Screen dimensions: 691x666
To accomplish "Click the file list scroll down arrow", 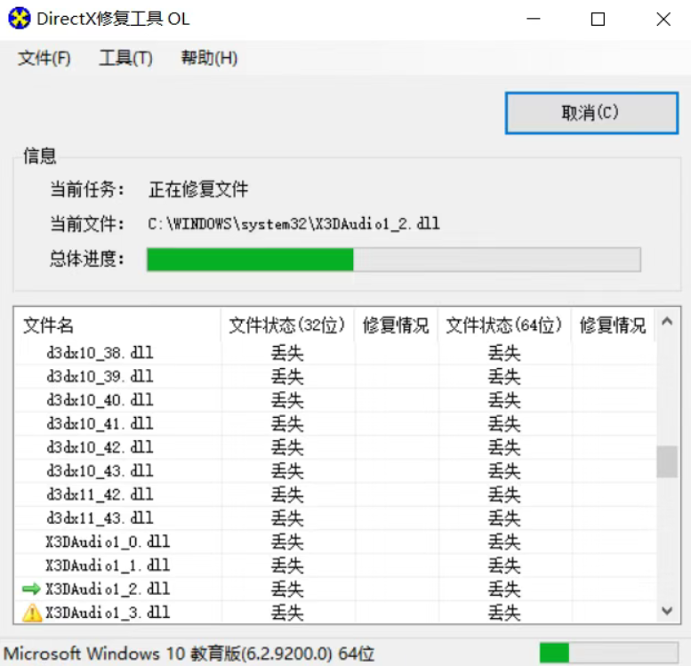I will tap(667, 611).
